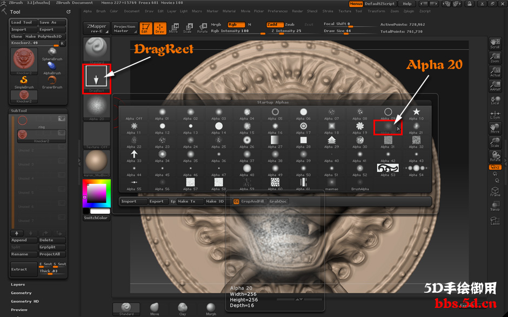
Task: Open the current Alpha 20 thumbnail
Action: pyautogui.click(x=97, y=108)
